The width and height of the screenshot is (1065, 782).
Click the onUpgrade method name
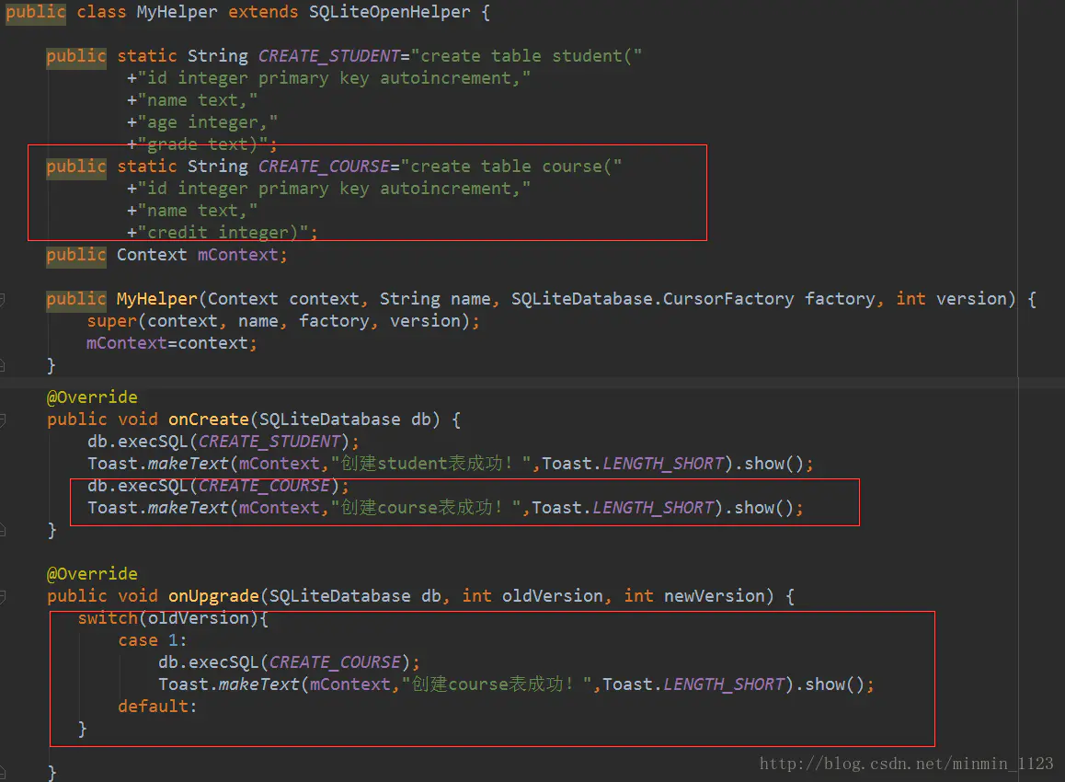tap(213, 596)
